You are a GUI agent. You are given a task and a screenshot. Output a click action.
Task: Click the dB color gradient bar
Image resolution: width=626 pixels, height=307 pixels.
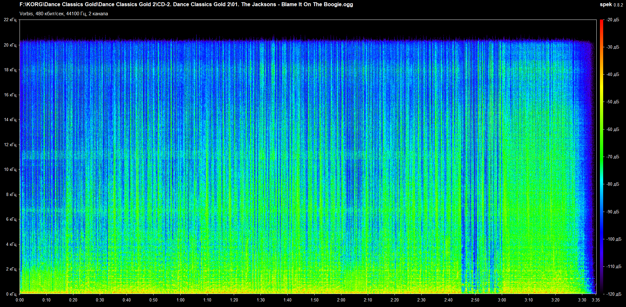(602, 156)
